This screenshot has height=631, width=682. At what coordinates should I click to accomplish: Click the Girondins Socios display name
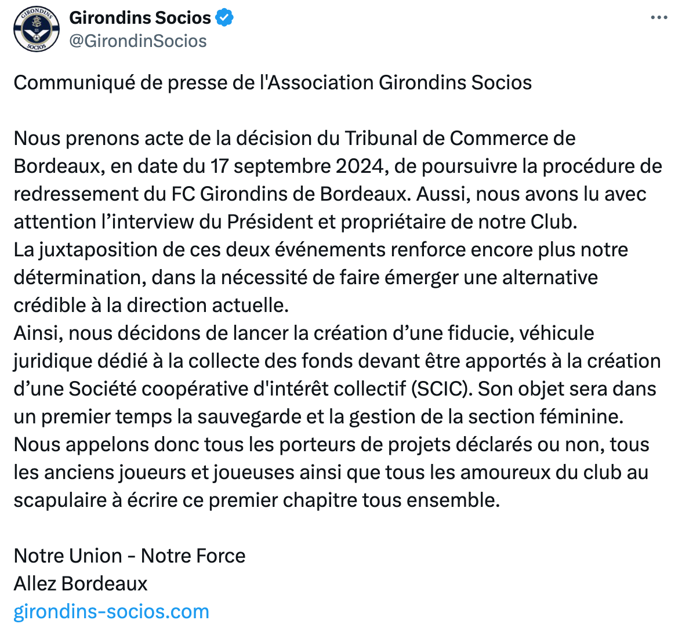click(140, 18)
